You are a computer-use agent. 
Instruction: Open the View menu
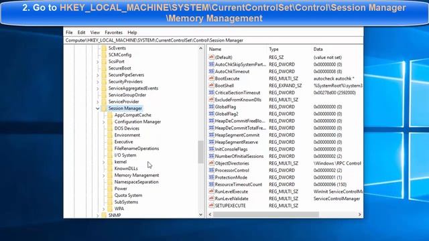pyautogui.click(x=95, y=32)
